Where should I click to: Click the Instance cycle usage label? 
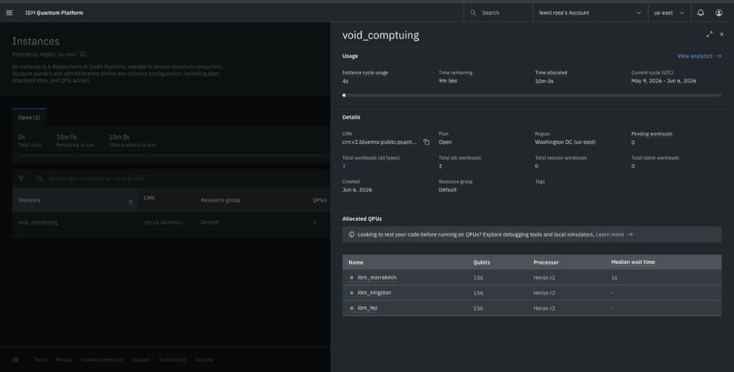coord(365,72)
